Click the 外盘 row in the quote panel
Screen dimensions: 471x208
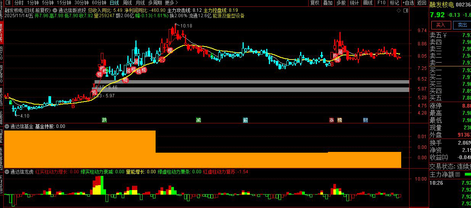coord(450,135)
